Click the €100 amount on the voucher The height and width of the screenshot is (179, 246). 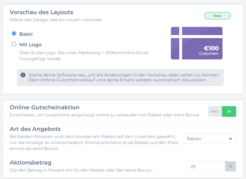click(x=211, y=48)
